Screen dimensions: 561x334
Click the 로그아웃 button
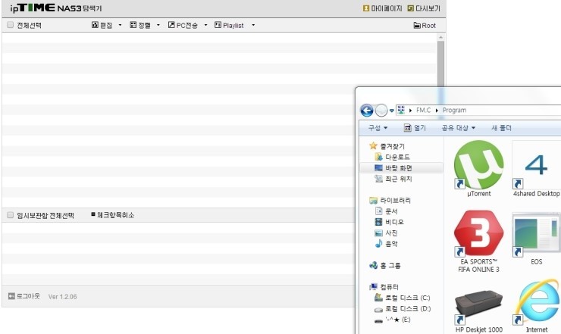click(x=24, y=296)
